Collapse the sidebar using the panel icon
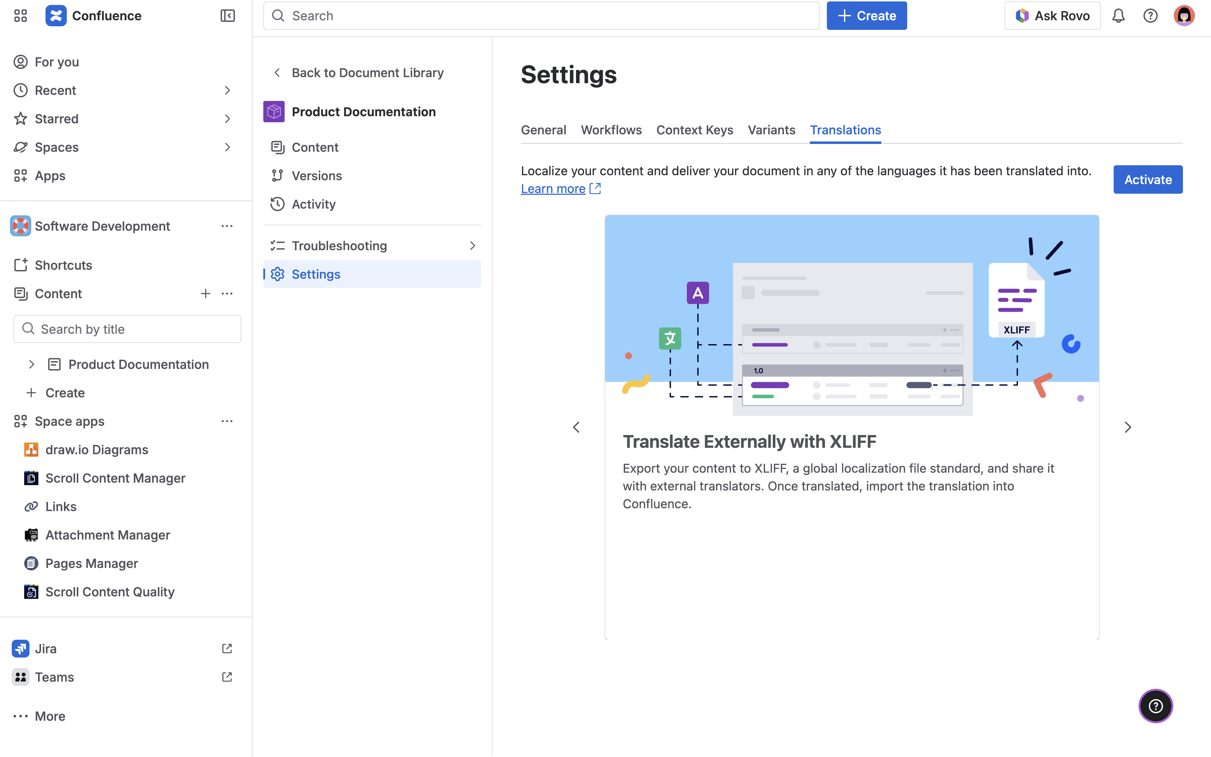The width and height of the screenshot is (1211, 757). coord(228,16)
